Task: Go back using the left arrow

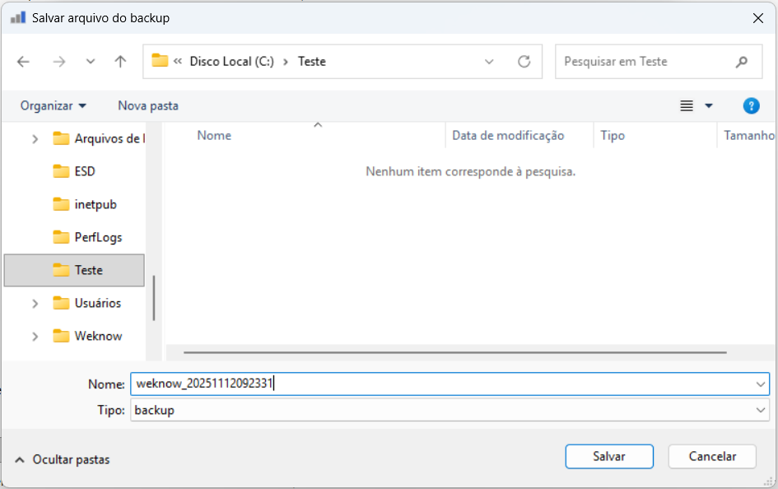Action: [x=23, y=62]
